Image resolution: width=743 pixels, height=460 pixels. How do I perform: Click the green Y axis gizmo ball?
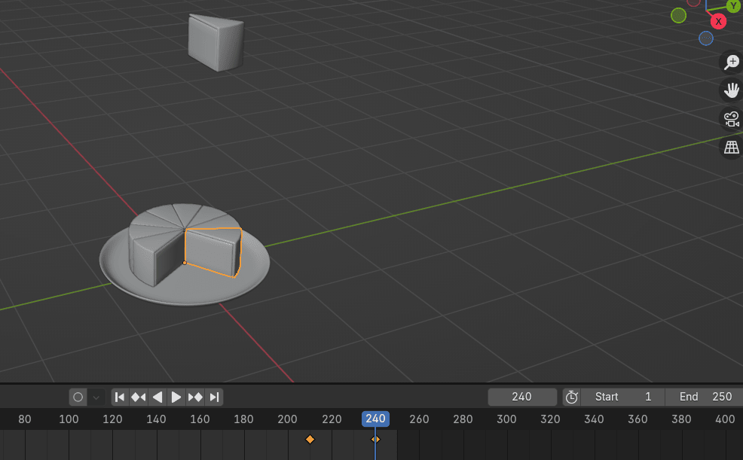(732, 6)
